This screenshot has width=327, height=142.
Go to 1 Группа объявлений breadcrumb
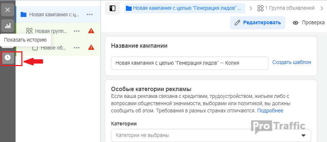(x=286, y=8)
